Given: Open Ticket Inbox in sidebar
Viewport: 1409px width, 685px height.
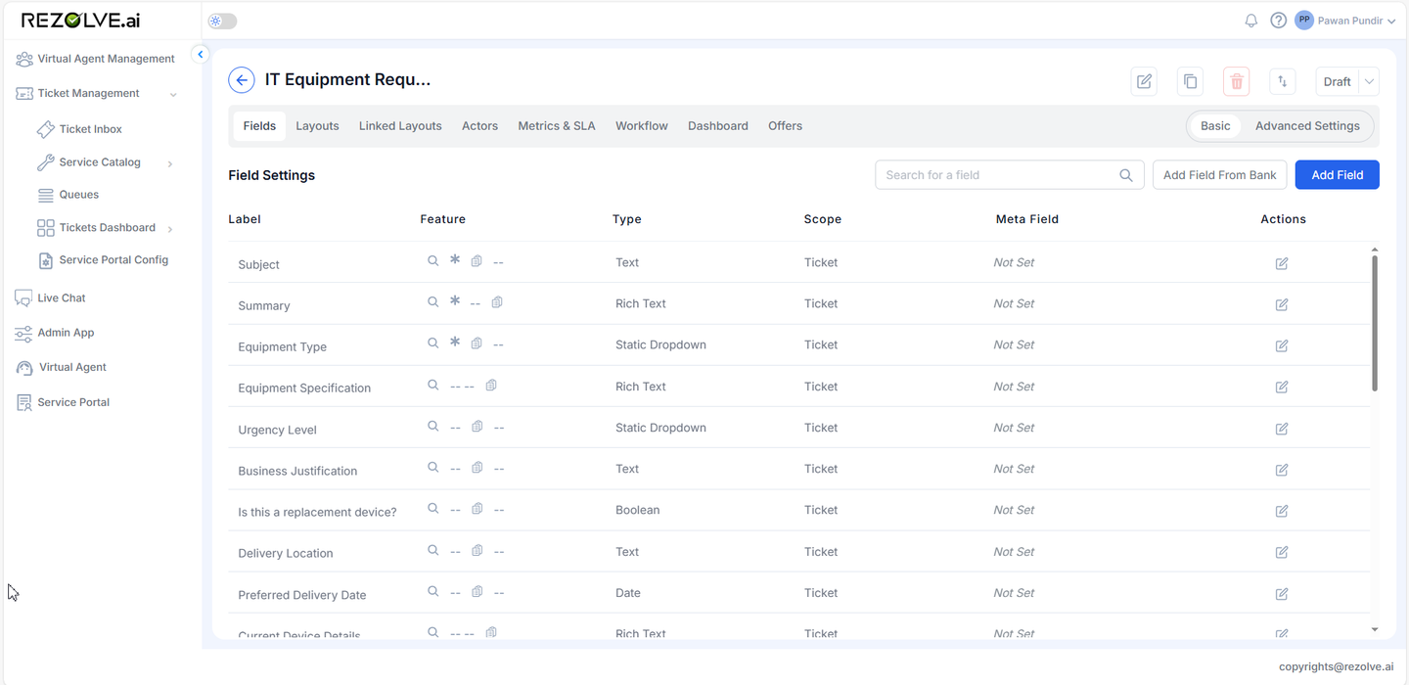Looking at the screenshot, I should 79,129.
